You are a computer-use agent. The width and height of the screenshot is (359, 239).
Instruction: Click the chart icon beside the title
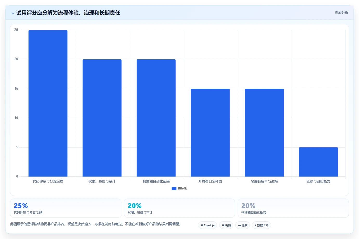(12, 13)
